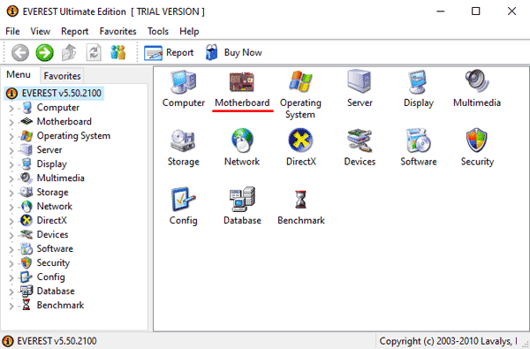
Task: Click the green Forward arrow toolbar button
Action: click(x=45, y=53)
